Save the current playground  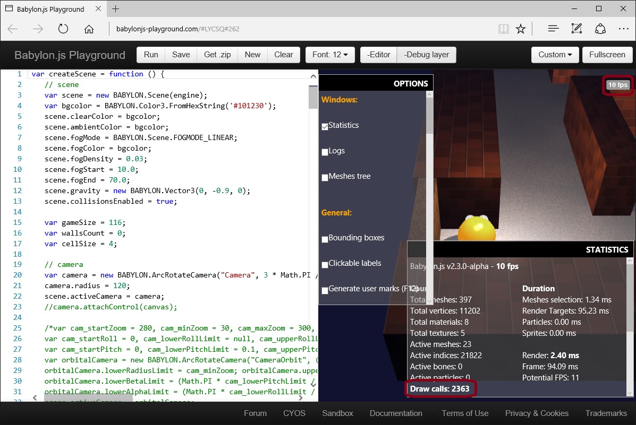tap(181, 55)
